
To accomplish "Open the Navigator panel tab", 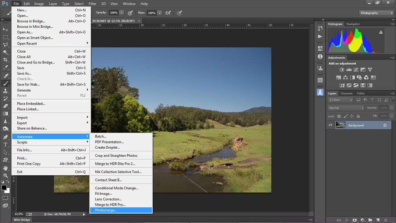I will point(353,24).
